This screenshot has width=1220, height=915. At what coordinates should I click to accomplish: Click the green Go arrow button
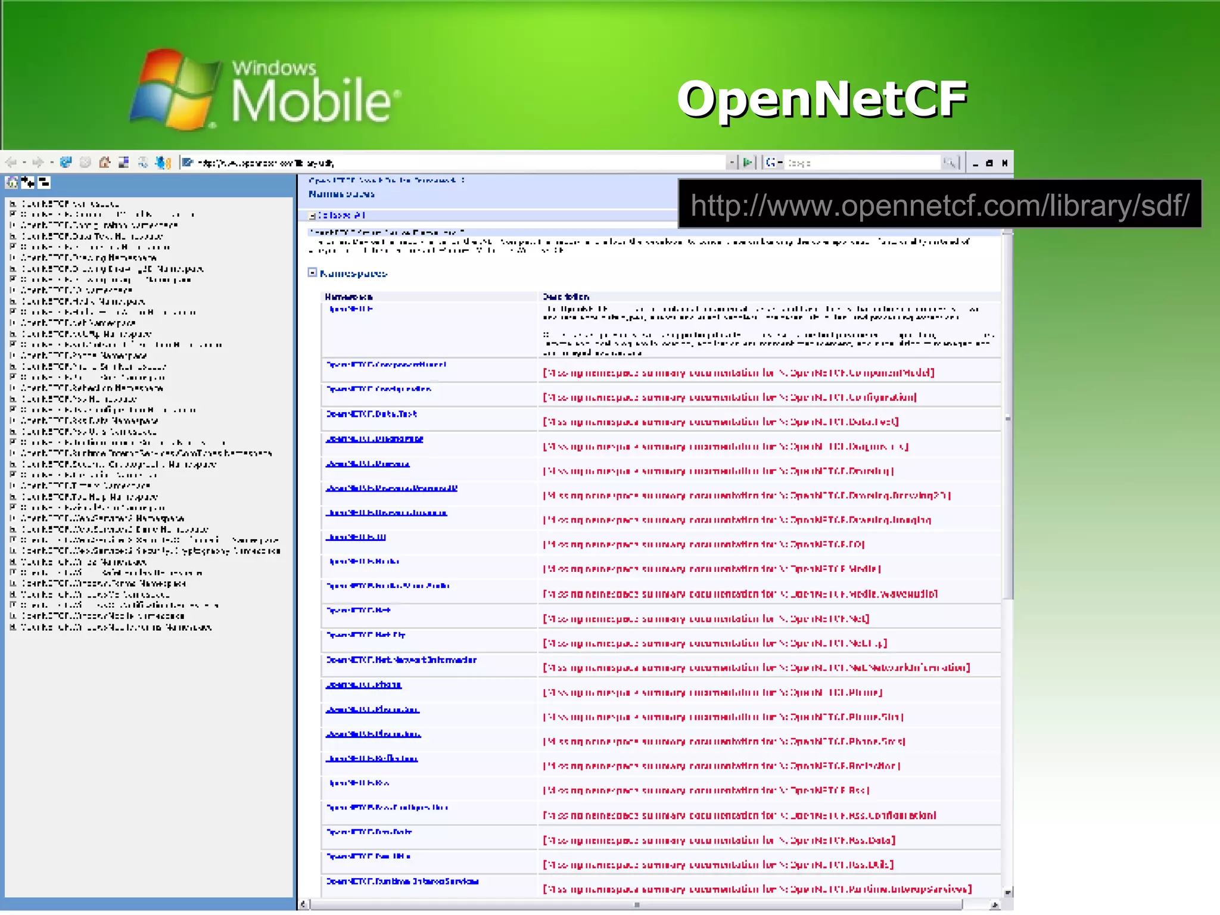click(x=748, y=162)
